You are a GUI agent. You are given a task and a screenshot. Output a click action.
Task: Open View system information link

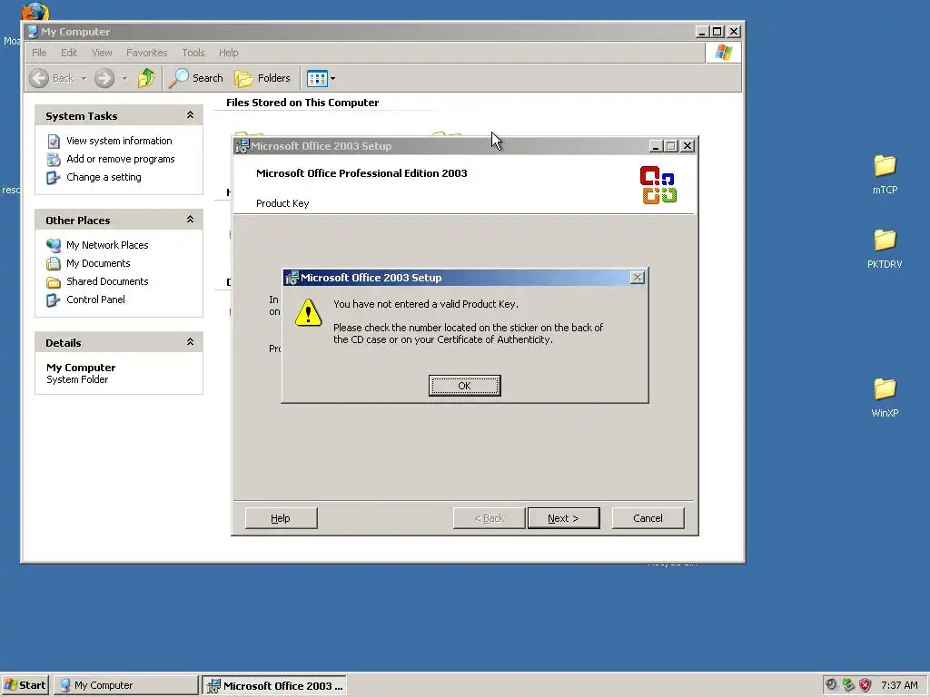pyautogui.click(x=119, y=141)
